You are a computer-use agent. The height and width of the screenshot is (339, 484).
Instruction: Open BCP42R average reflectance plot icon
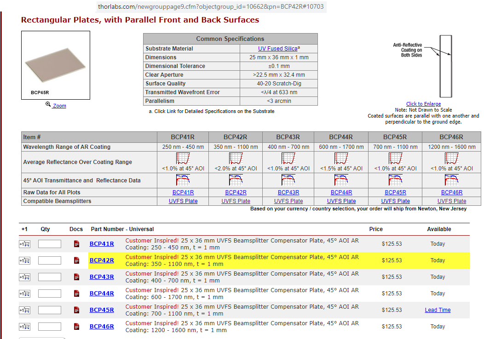click(x=236, y=158)
